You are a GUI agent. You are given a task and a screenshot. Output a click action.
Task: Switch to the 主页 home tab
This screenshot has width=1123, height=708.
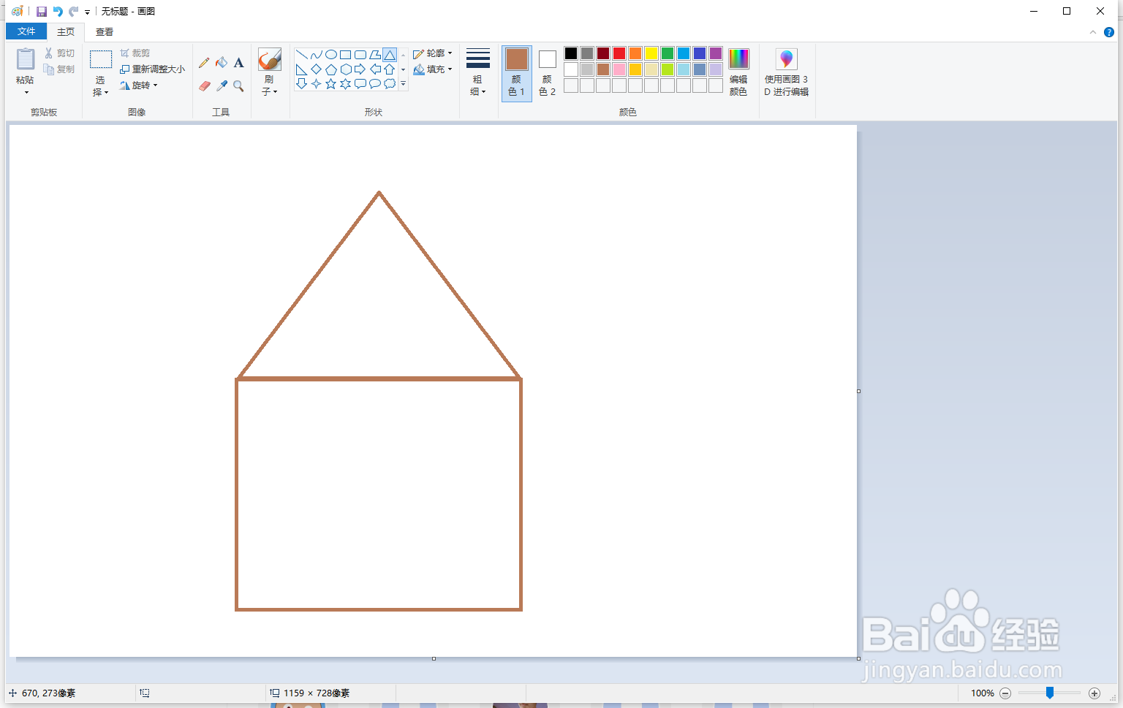(x=66, y=31)
